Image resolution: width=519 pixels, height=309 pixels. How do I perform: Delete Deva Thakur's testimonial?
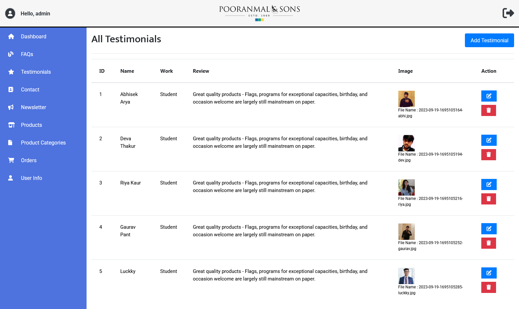pos(488,155)
